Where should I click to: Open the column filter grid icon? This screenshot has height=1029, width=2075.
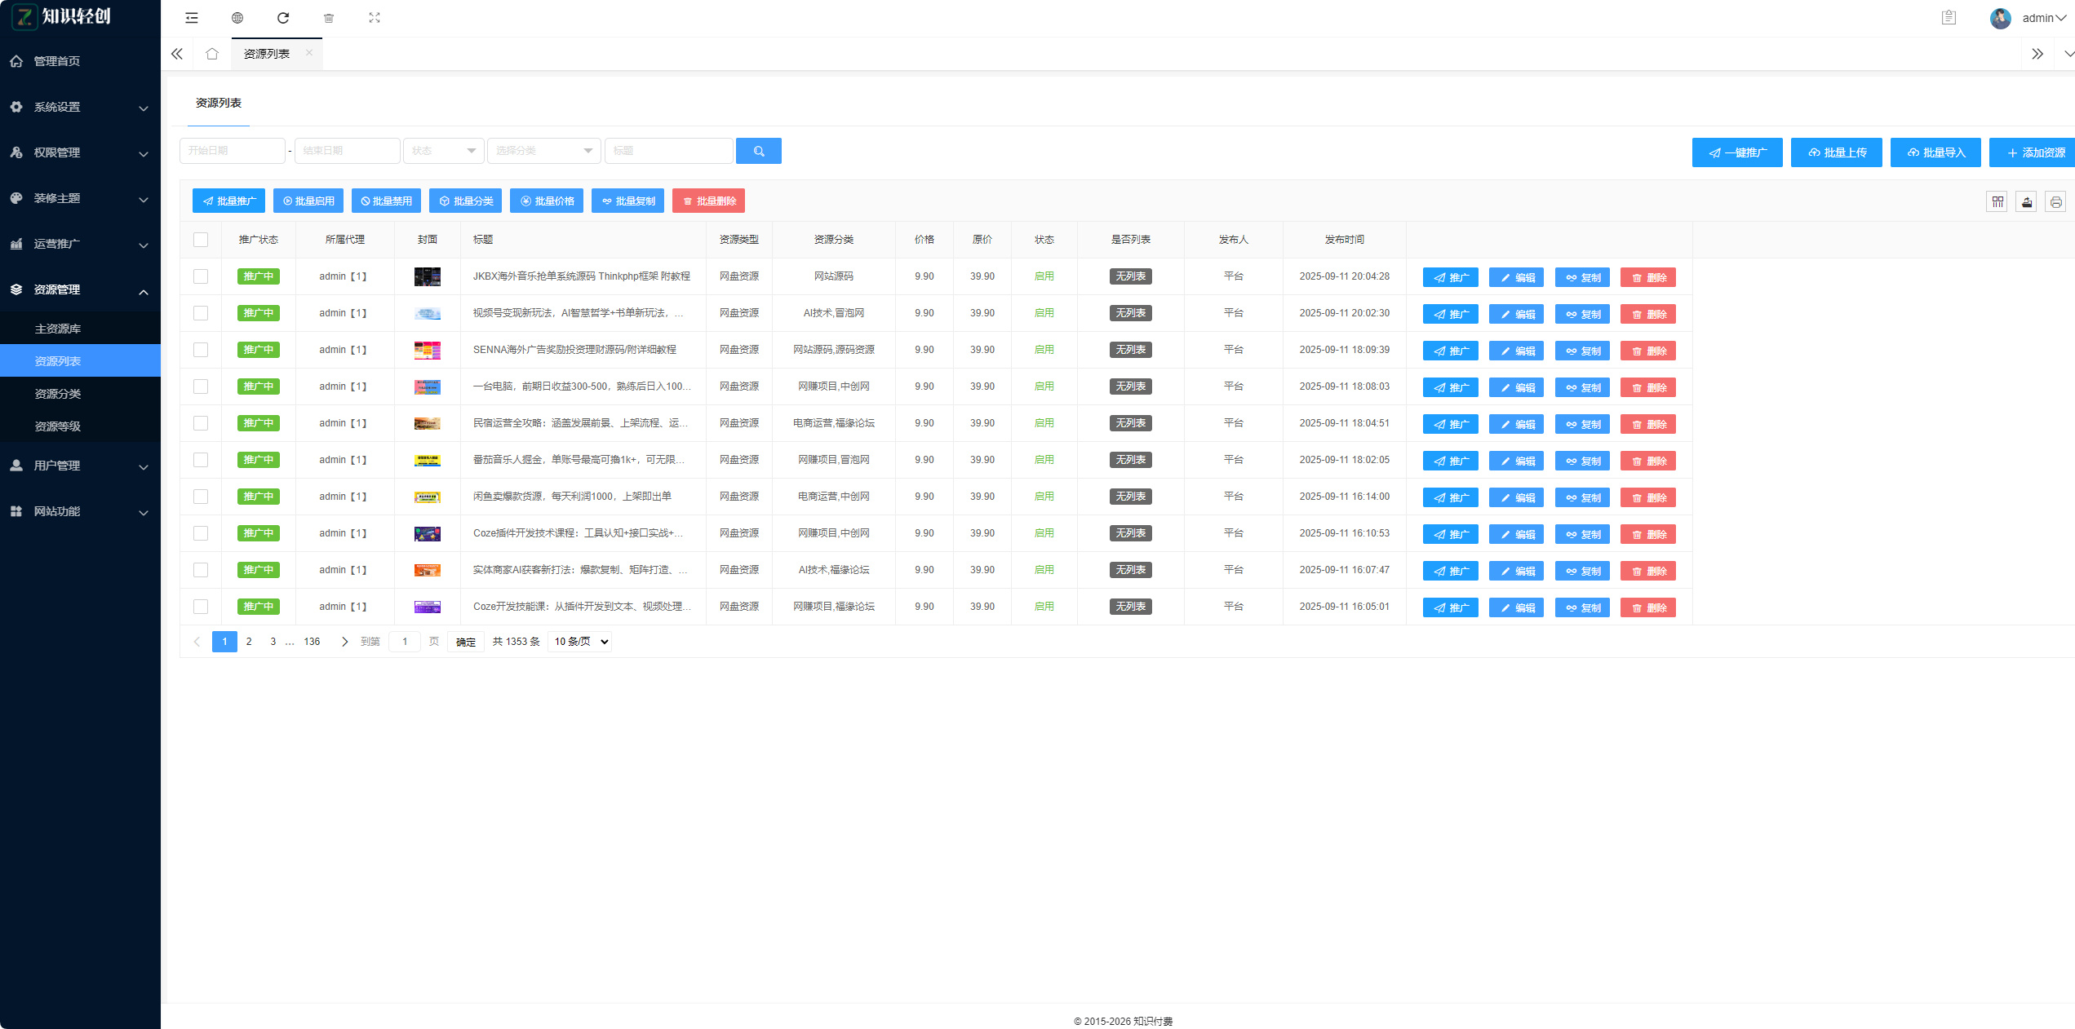tap(1997, 201)
